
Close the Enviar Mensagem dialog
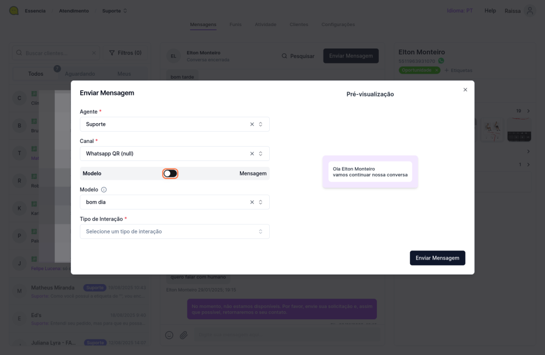[x=465, y=90]
